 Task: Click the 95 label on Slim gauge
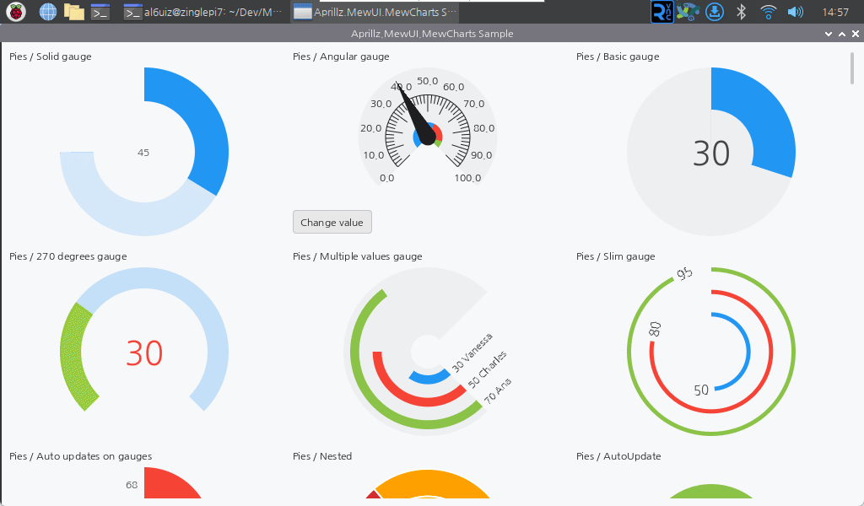pyautogui.click(x=684, y=273)
